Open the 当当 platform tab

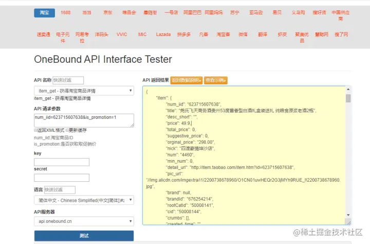pyautogui.click(x=87, y=13)
